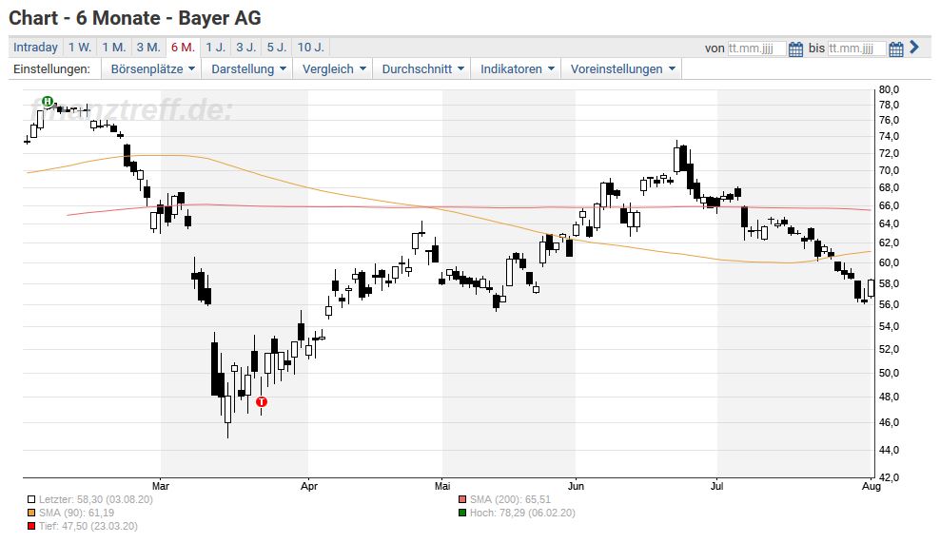
Task: Switch to Intraday chart view
Action: click(x=35, y=47)
